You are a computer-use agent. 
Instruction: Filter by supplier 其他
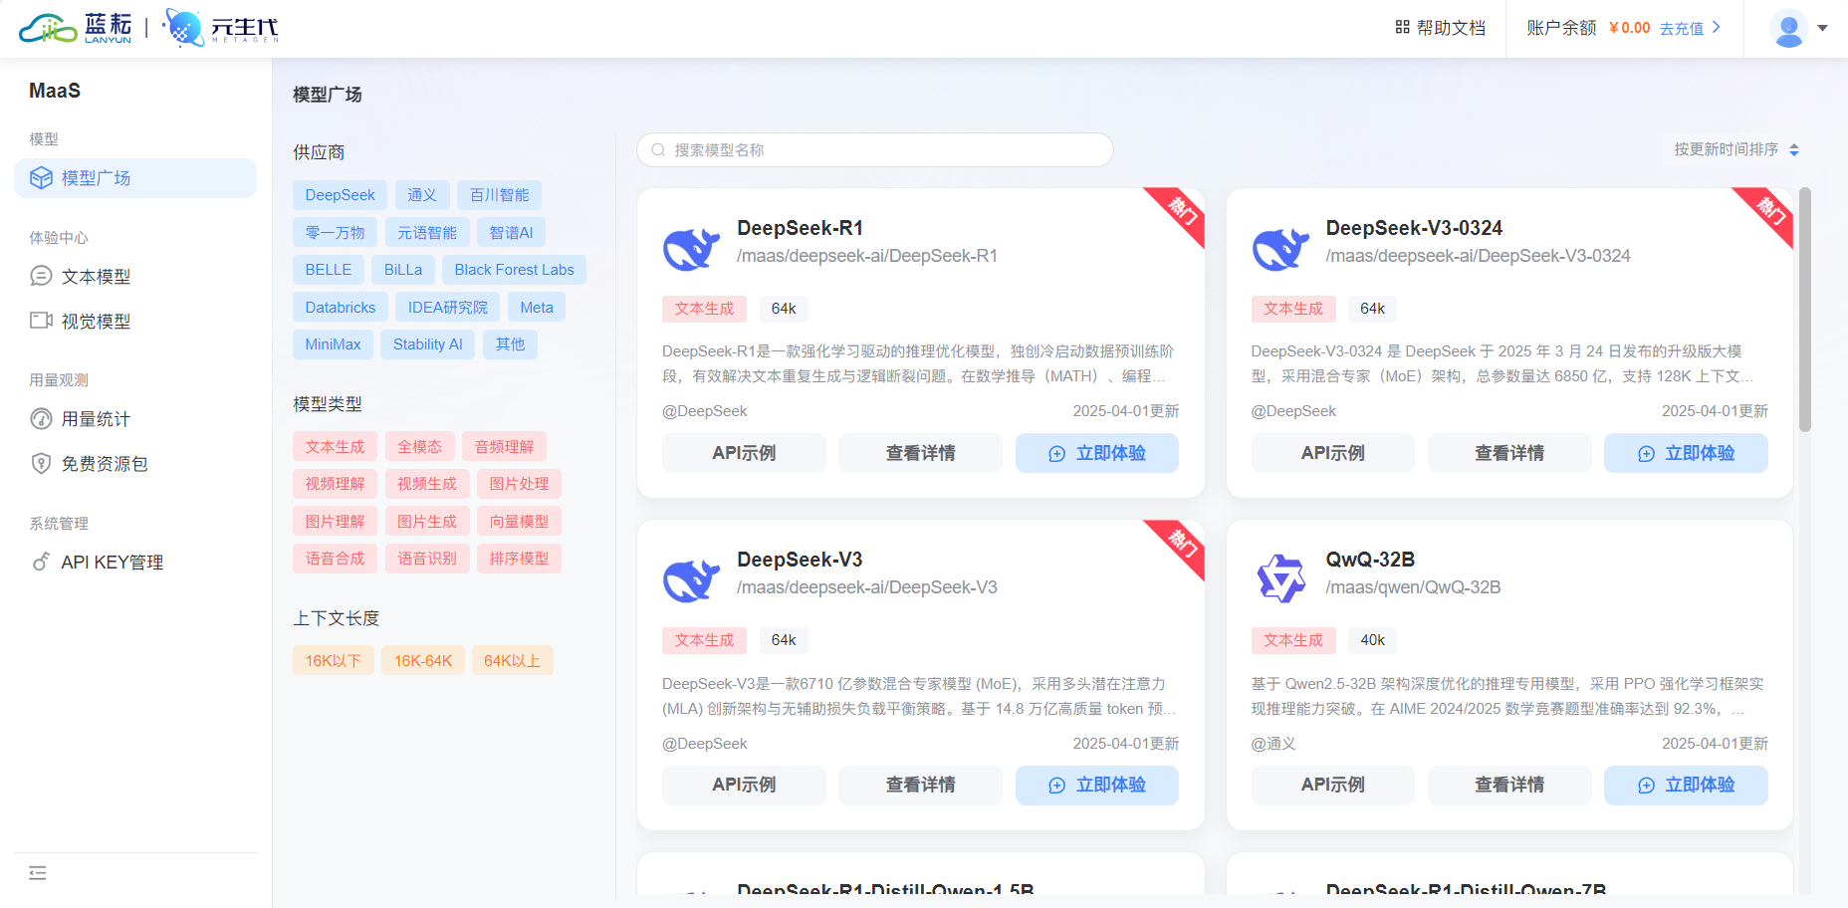pyautogui.click(x=510, y=344)
